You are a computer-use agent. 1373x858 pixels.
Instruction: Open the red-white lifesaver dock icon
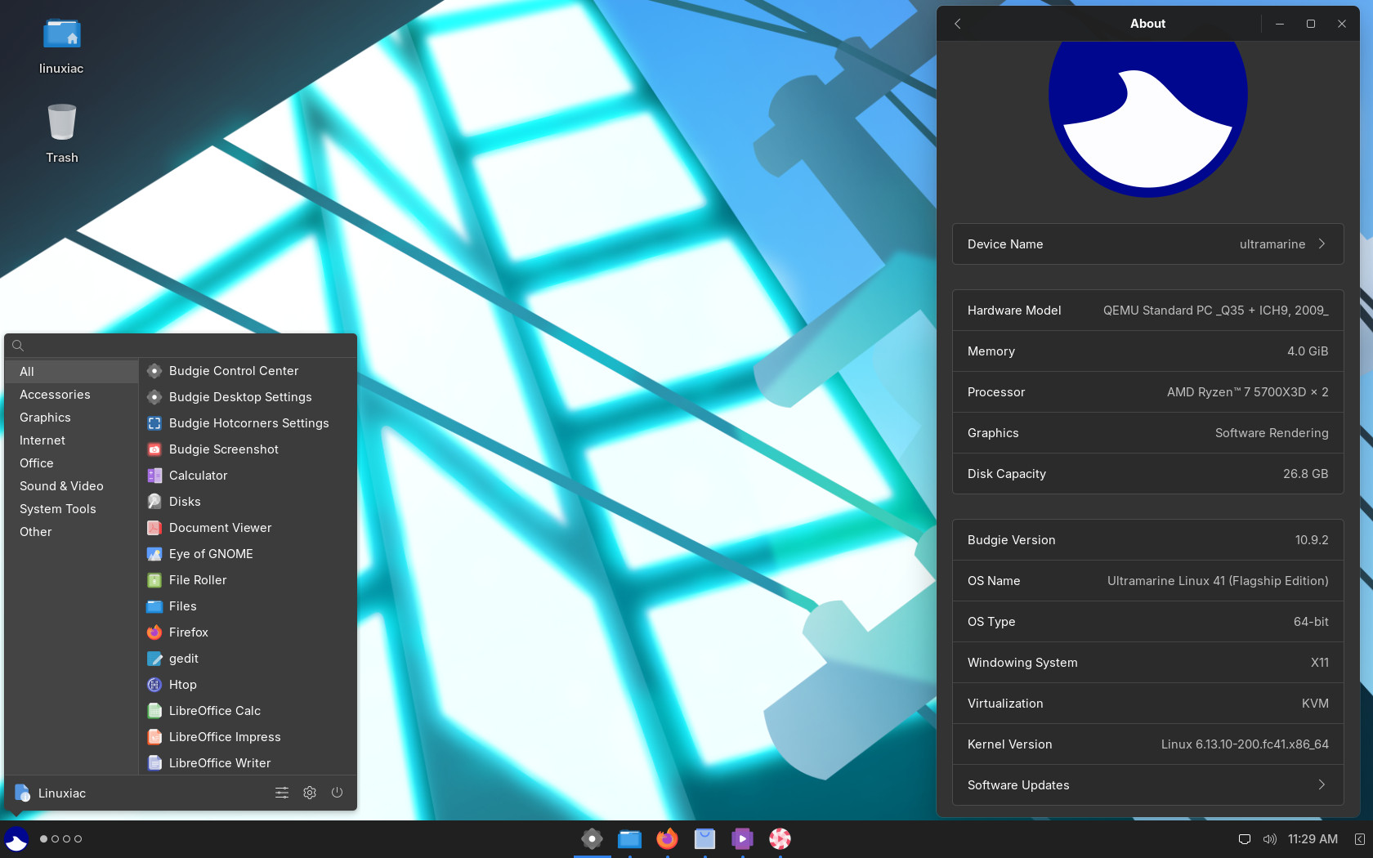[x=780, y=839]
